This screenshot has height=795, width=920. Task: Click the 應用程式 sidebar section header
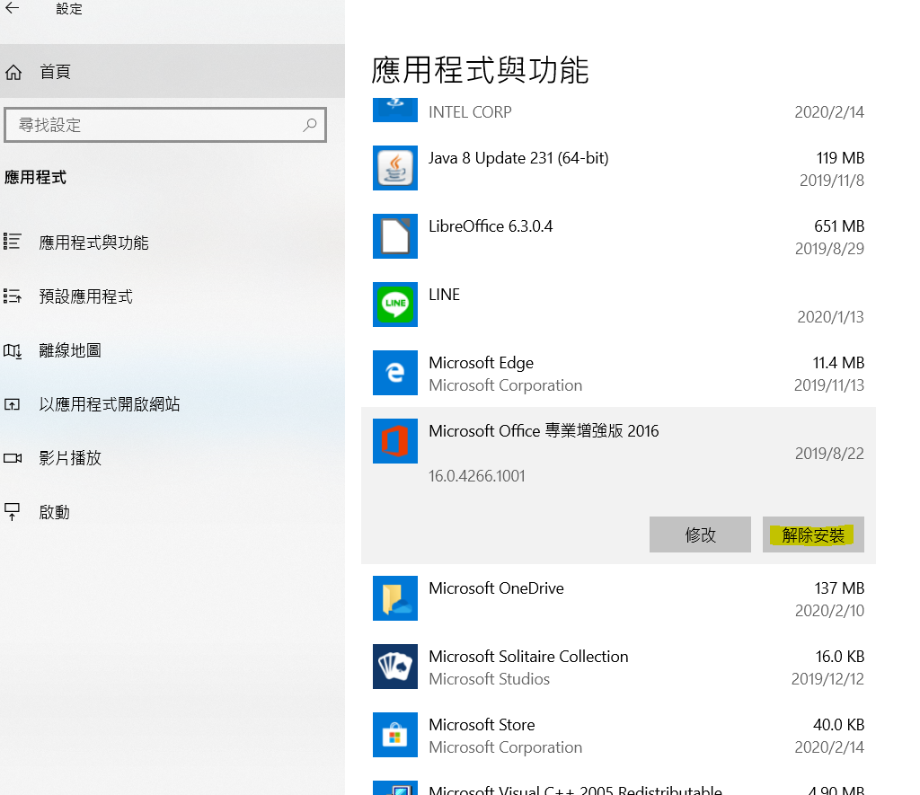coord(35,177)
